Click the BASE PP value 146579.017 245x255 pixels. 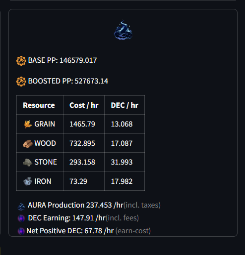(x=78, y=60)
